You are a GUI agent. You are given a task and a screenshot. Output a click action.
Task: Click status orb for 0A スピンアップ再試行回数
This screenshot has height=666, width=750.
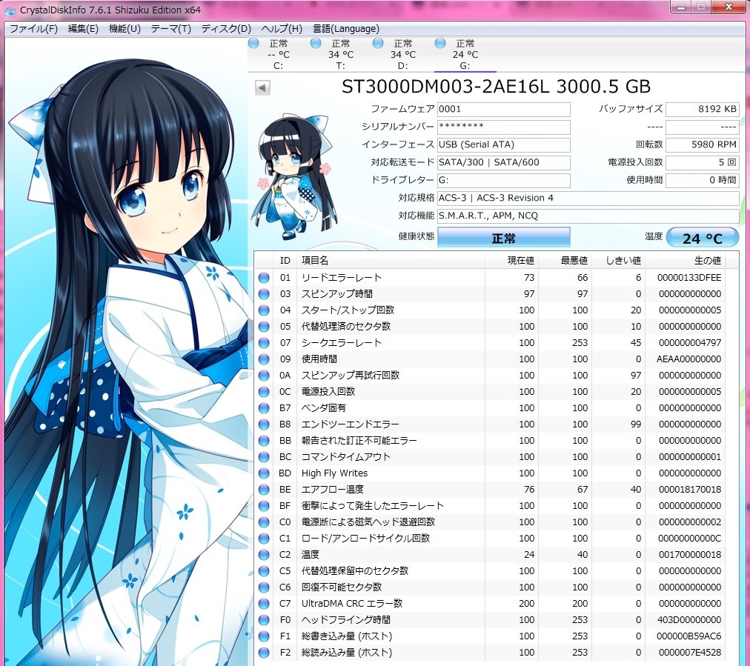[x=264, y=376]
